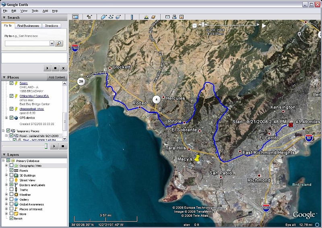
Task: Click the search panel play tour button
Action: (x=47, y=68)
